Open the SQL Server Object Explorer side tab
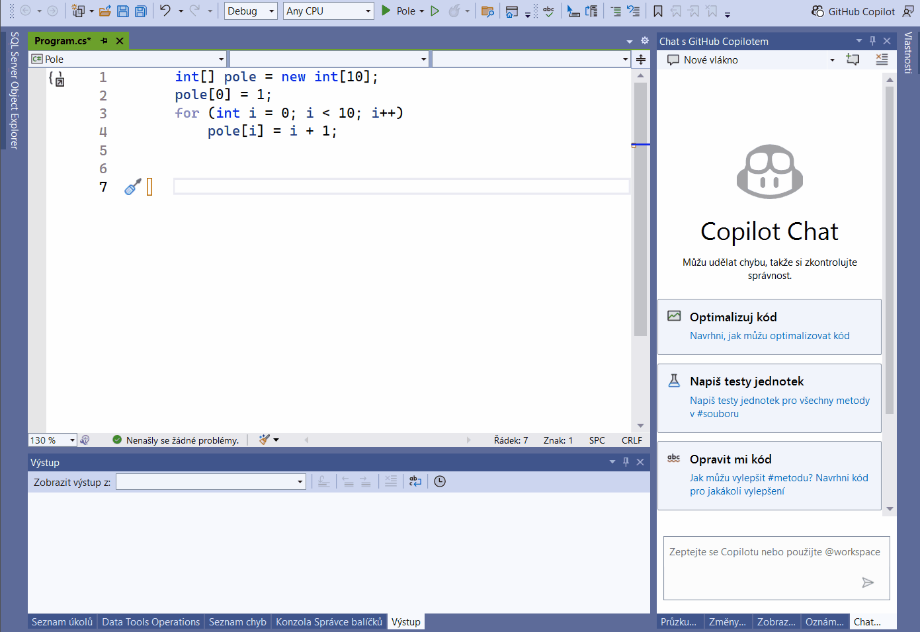The height and width of the screenshot is (632, 920). coord(14,91)
